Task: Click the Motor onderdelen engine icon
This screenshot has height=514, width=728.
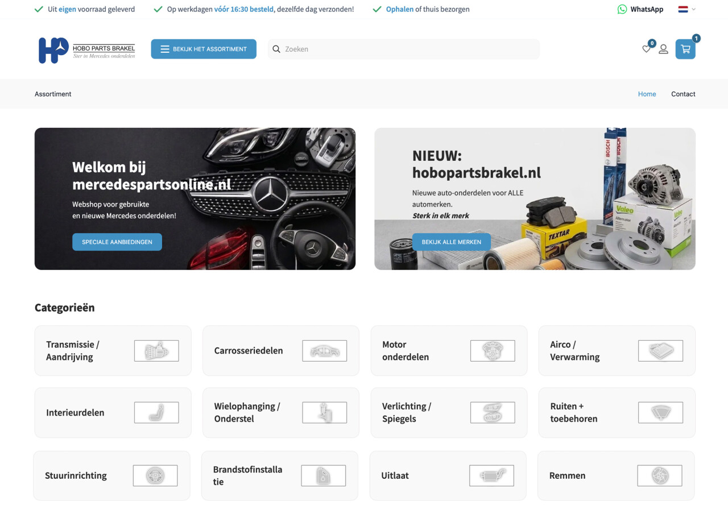Action: [493, 351]
